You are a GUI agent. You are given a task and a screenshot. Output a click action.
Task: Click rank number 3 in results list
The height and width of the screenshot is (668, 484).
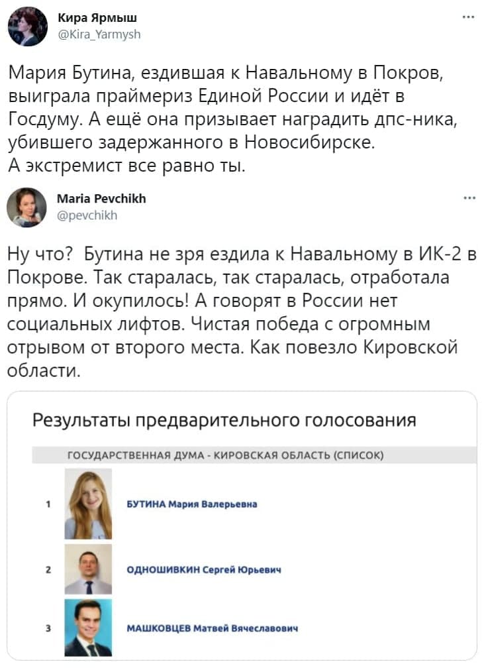[x=48, y=628]
